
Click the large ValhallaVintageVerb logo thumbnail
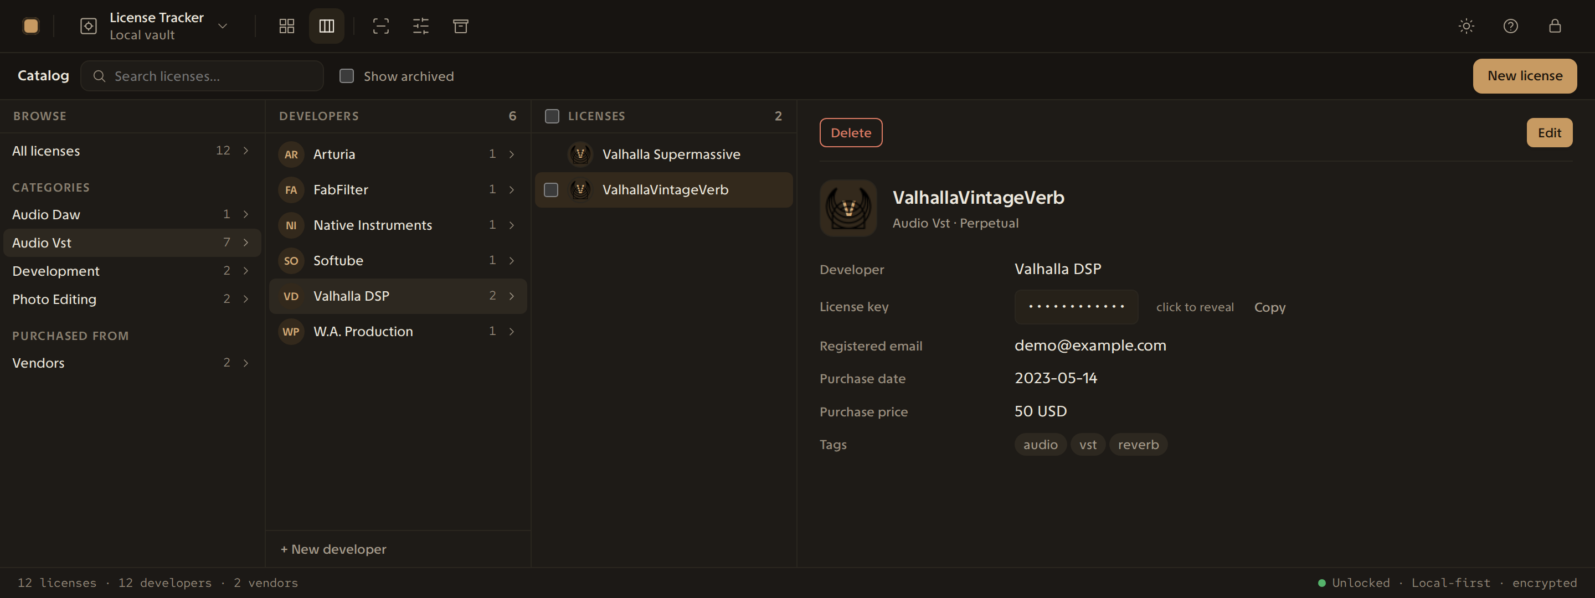(848, 208)
